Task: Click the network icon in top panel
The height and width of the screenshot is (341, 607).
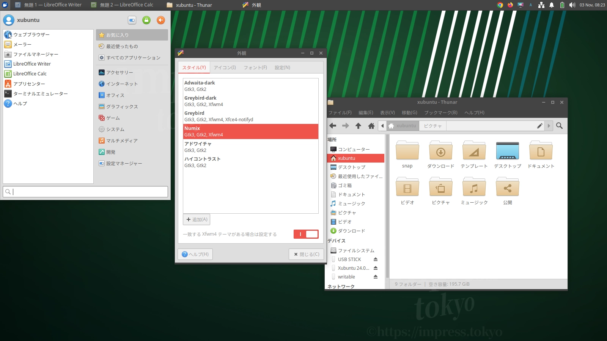Action: [x=541, y=5]
